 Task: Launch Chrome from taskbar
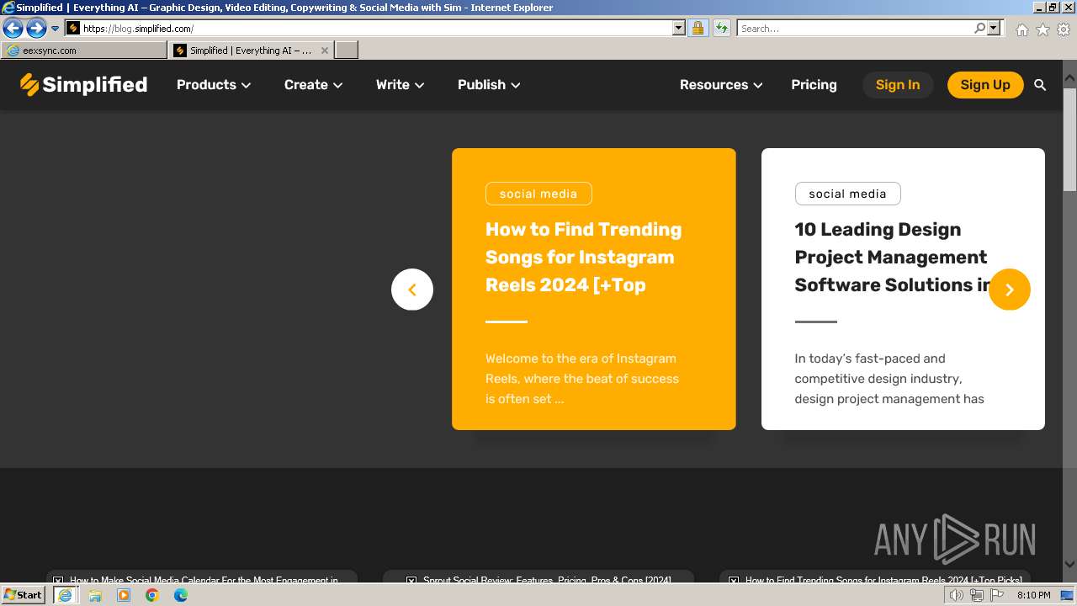(152, 595)
